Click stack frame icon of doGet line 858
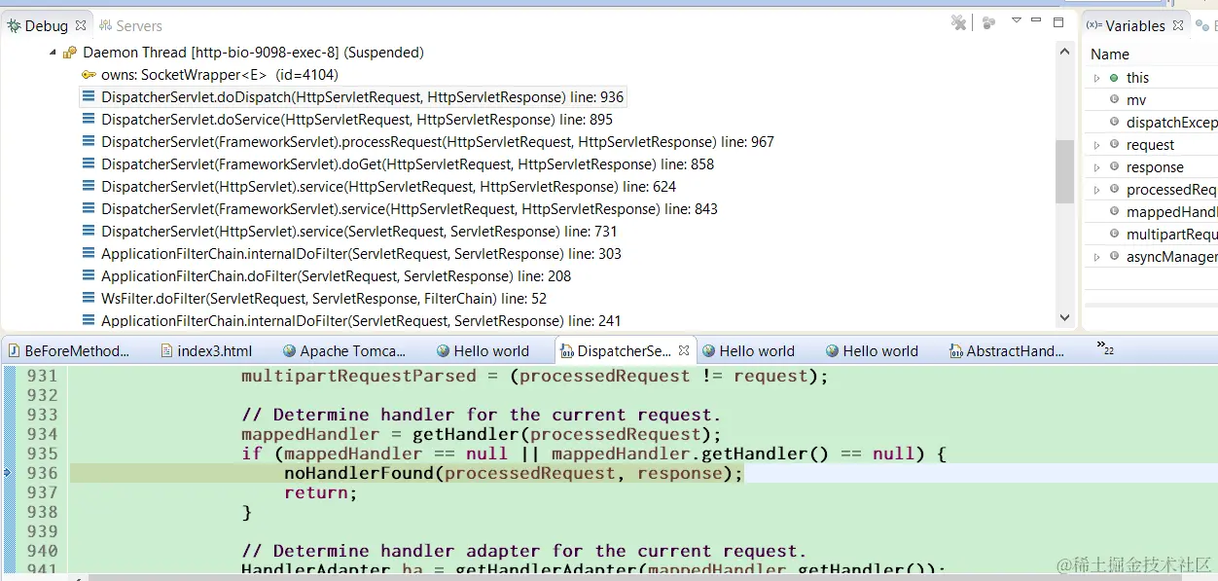1218x581 pixels. (89, 164)
